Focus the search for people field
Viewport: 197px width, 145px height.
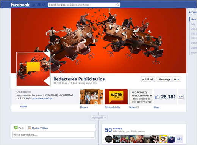[82, 5]
